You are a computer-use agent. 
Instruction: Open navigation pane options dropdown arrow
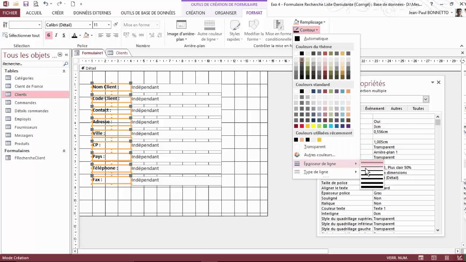click(60, 55)
